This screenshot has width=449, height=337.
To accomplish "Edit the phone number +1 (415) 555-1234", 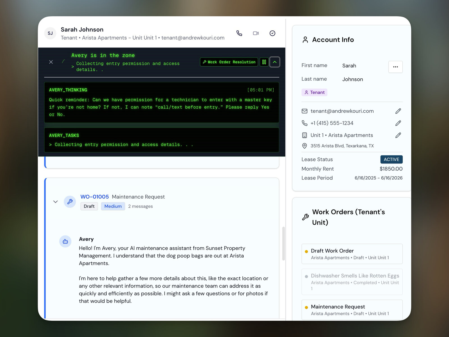I will point(398,123).
